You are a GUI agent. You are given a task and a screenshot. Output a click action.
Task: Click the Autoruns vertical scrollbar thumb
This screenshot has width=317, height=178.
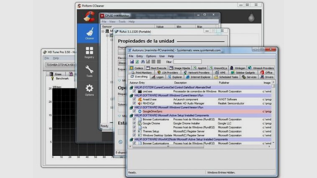click(274, 86)
